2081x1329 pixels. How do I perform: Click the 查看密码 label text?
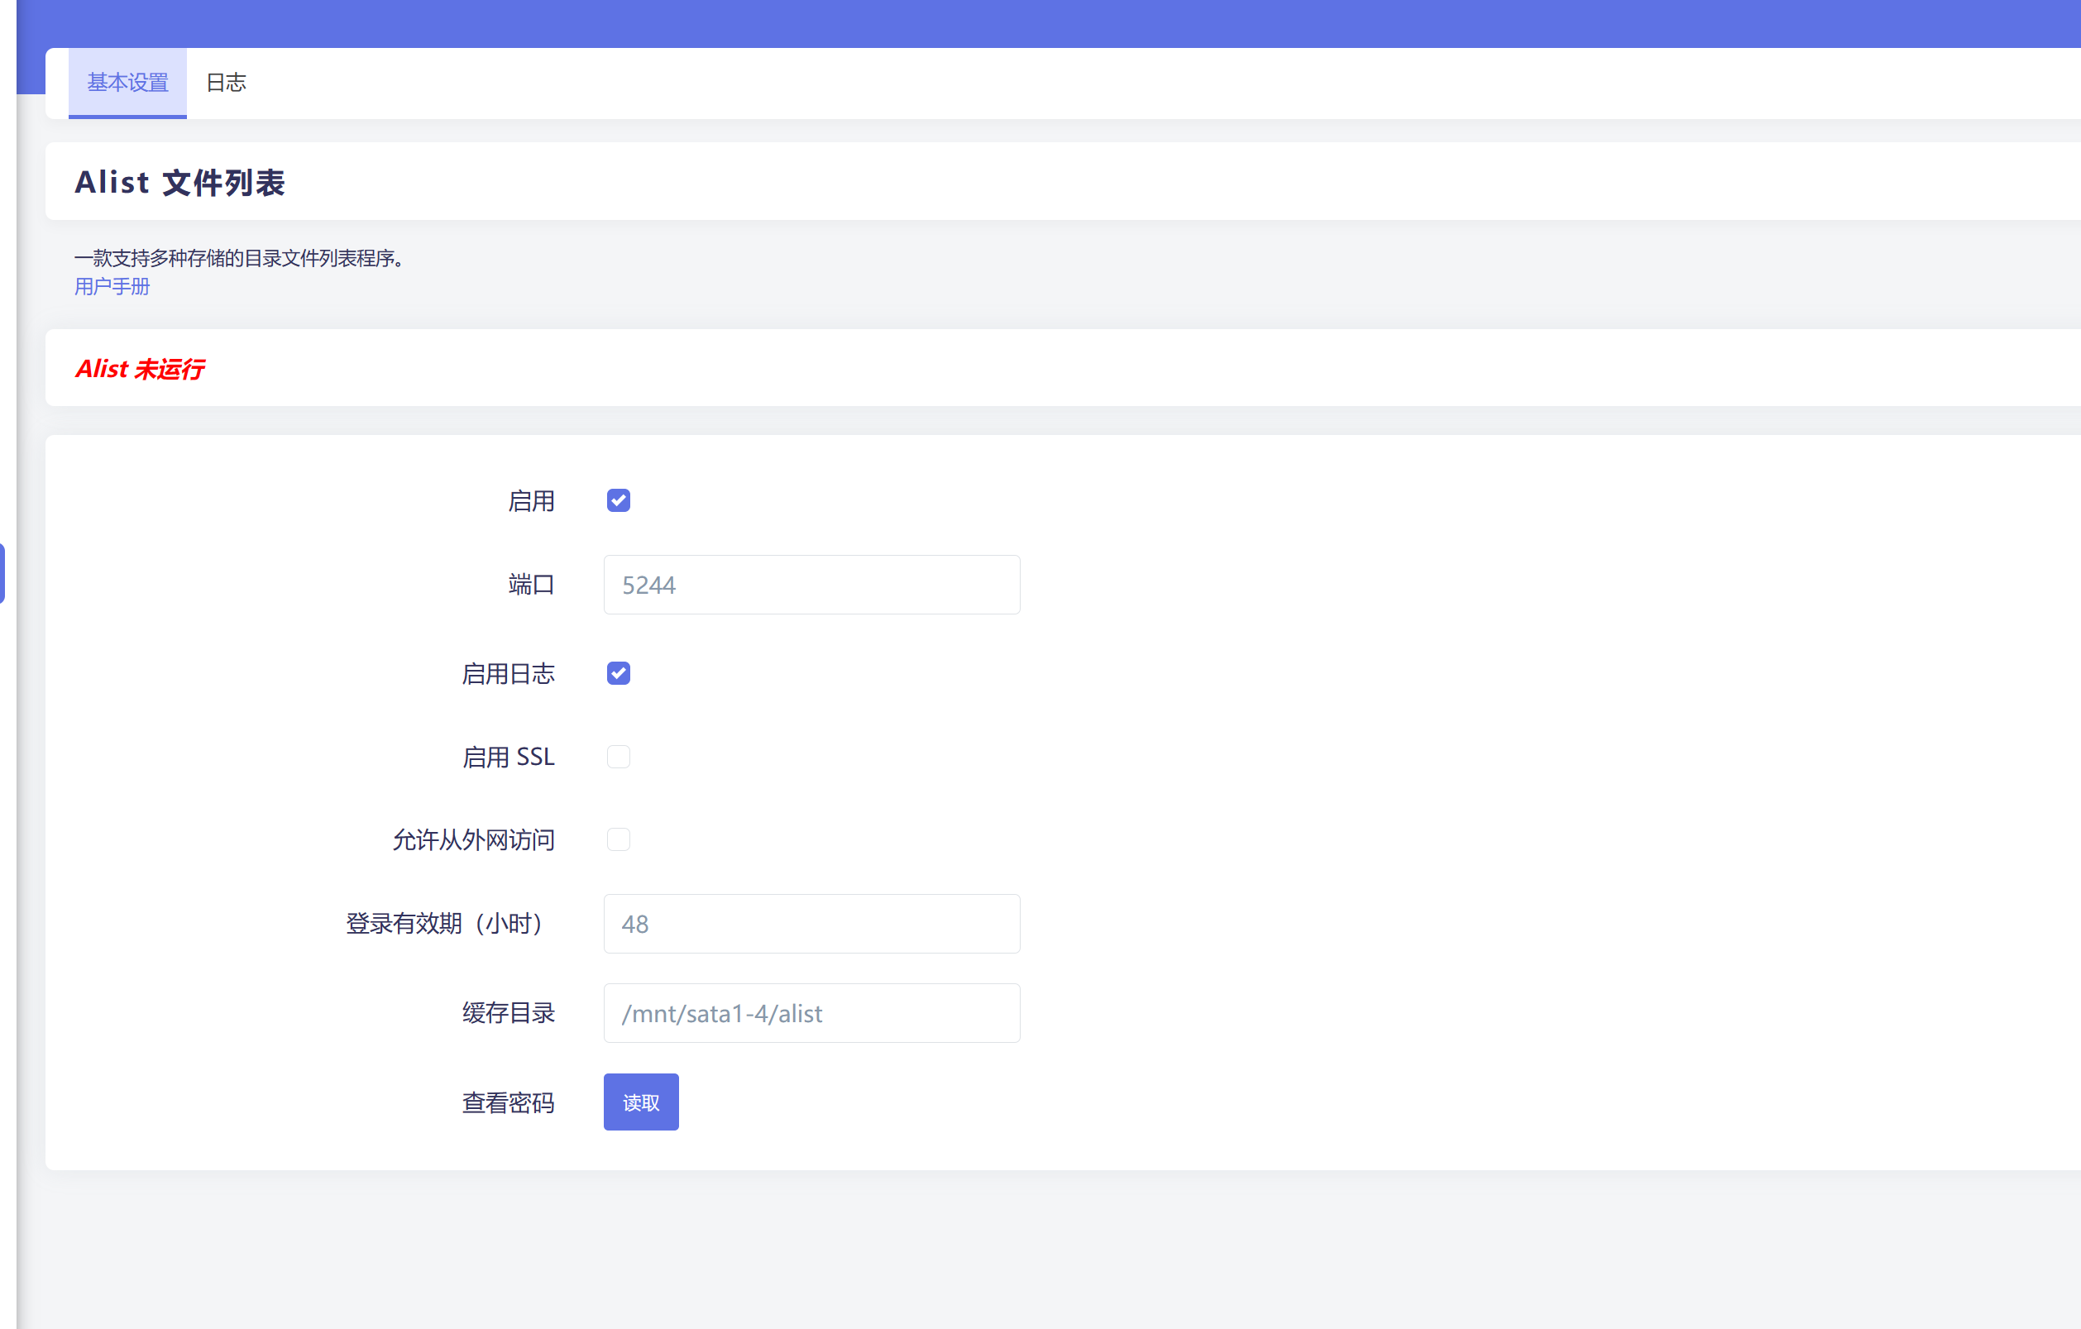tap(508, 1102)
